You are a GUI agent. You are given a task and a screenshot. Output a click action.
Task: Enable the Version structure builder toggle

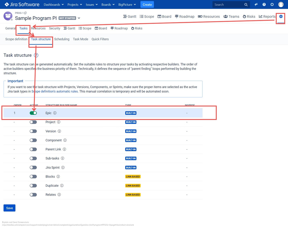33,131
